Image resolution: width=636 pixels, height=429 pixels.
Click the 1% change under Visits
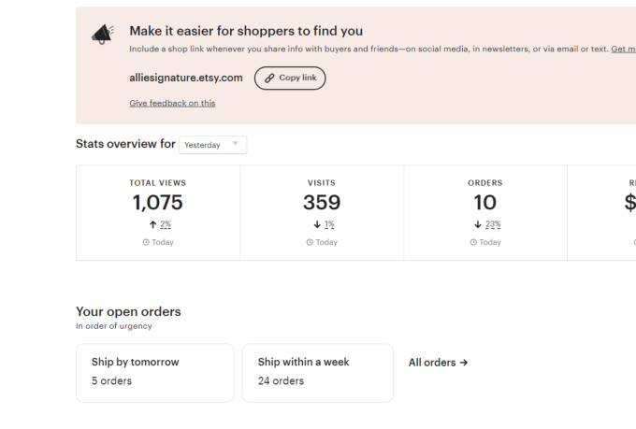click(329, 225)
